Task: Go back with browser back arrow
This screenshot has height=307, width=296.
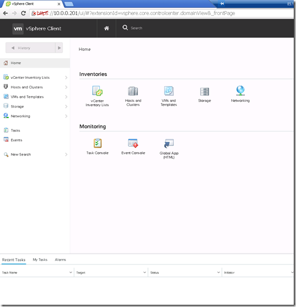Action: (5, 13)
